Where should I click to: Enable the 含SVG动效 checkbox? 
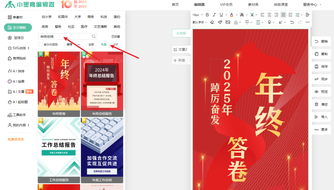(41, 44)
